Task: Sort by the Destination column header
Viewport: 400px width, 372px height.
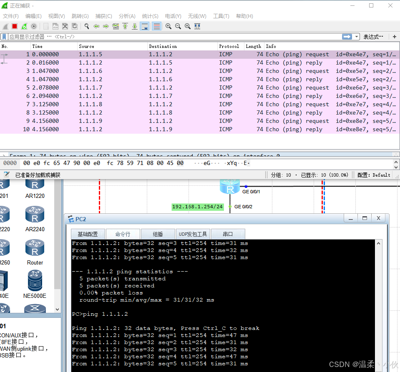Action: pyautogui.click(x=182, y=46)
